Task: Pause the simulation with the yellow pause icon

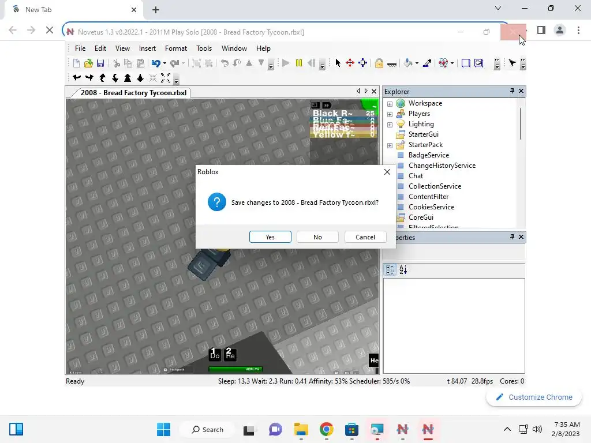Action: pos(299,63)
